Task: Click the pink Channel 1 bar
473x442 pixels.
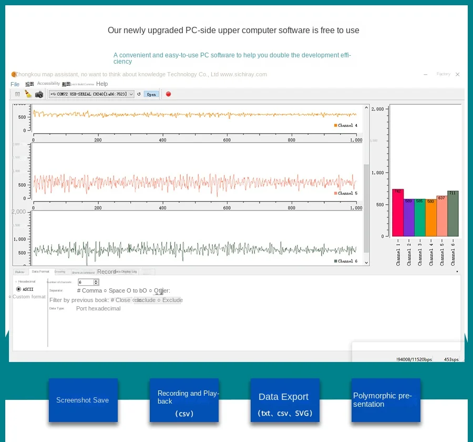Action: click(x=398, y=213)
